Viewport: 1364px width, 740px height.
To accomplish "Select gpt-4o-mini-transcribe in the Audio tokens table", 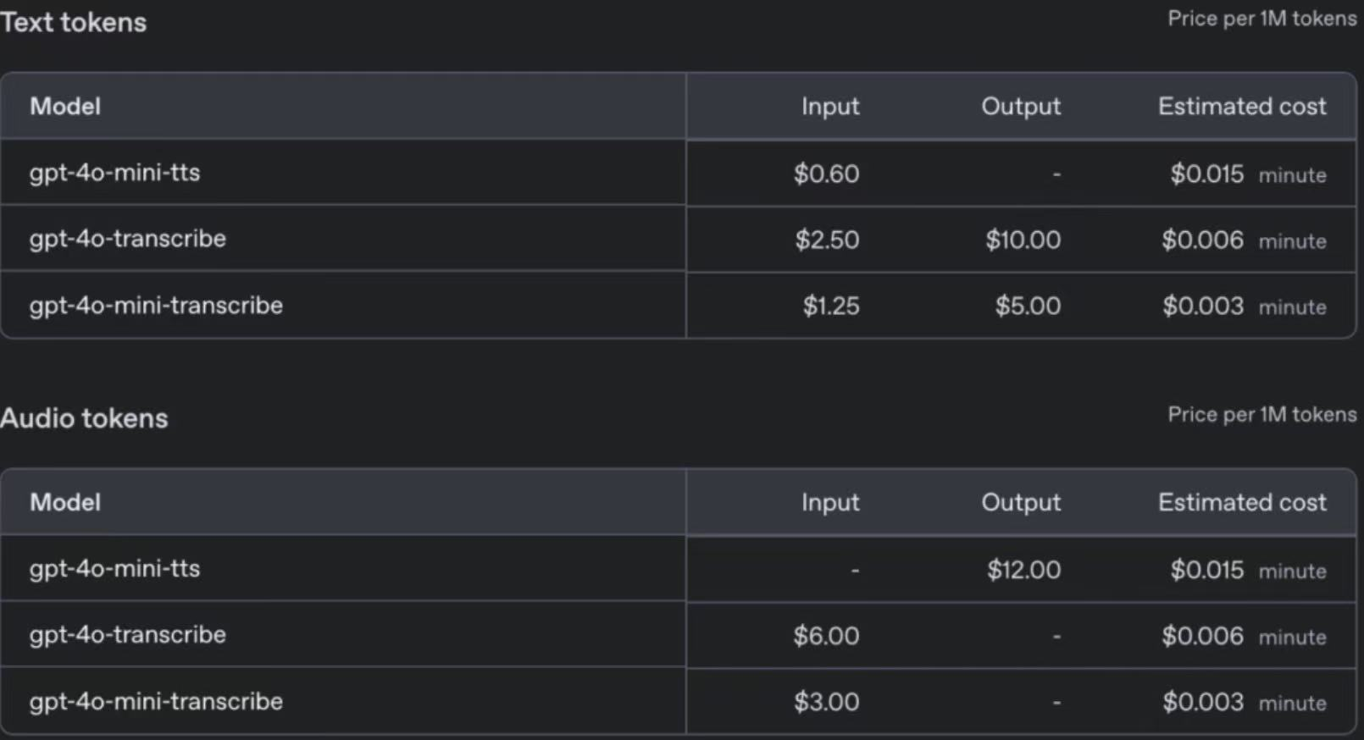I will (x=156, y=701).
